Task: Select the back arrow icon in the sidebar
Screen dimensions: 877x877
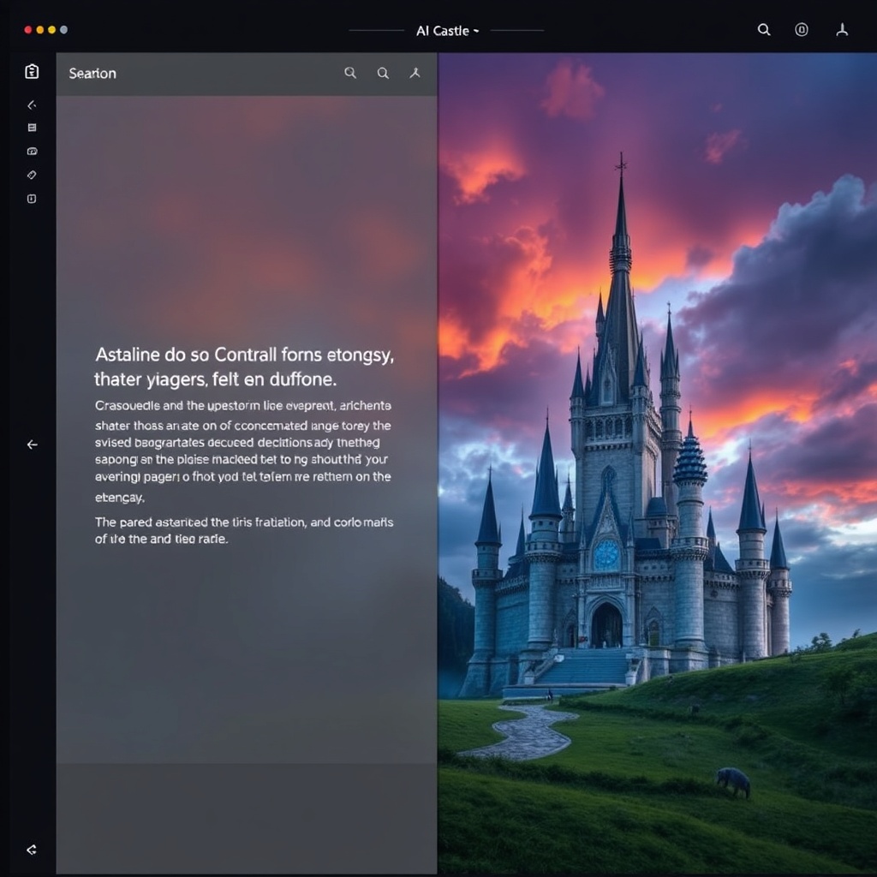Action: 32,104
